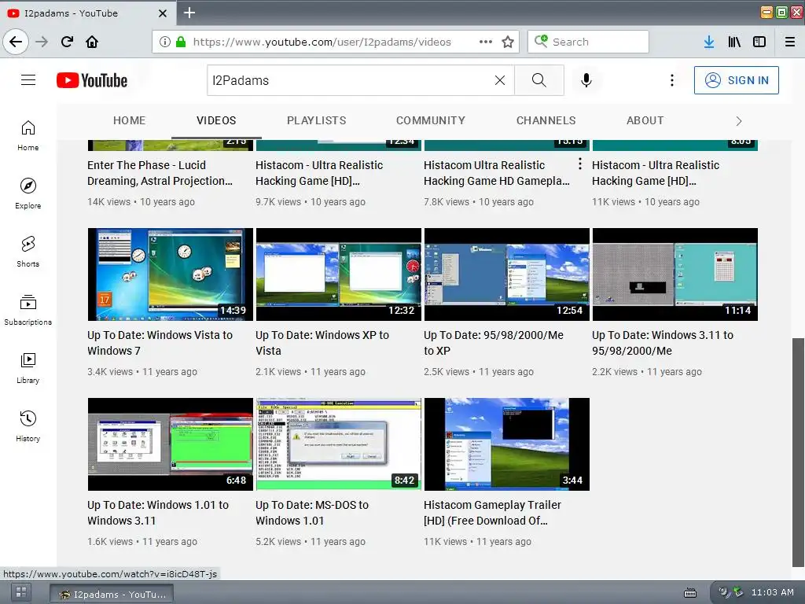The height and width of the screenshot is (604, 805).
Task: Open the ABOUT tab
Action: tap(645, 120)
